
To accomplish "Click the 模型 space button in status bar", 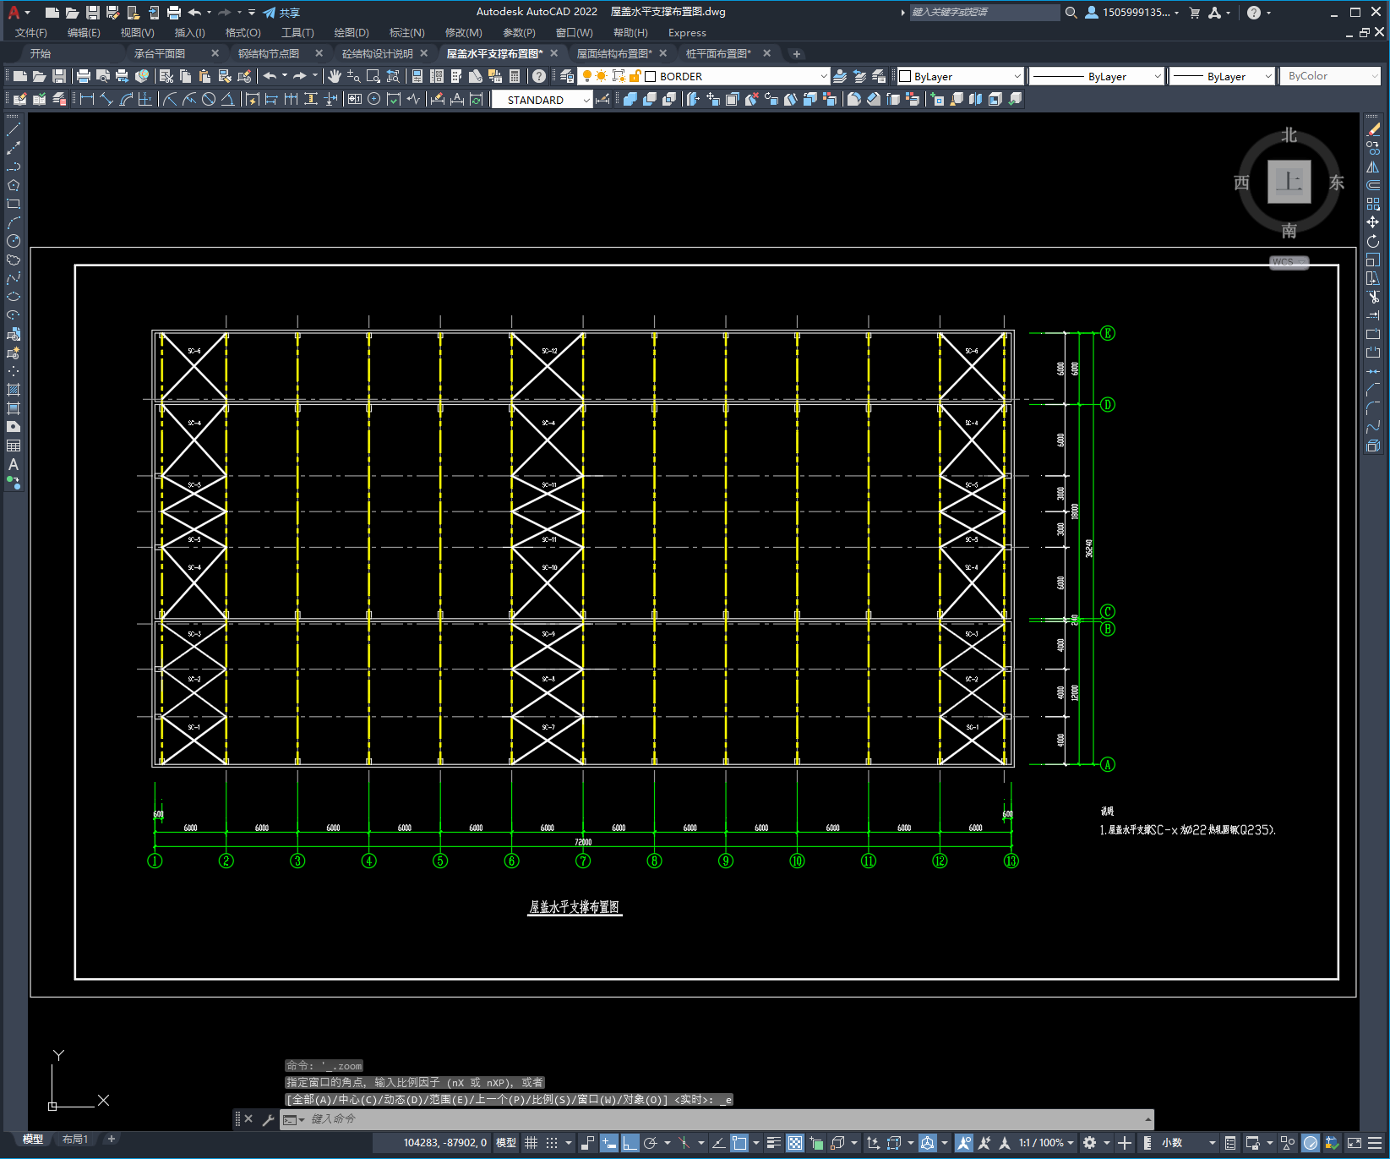I will coord(506,1143).
